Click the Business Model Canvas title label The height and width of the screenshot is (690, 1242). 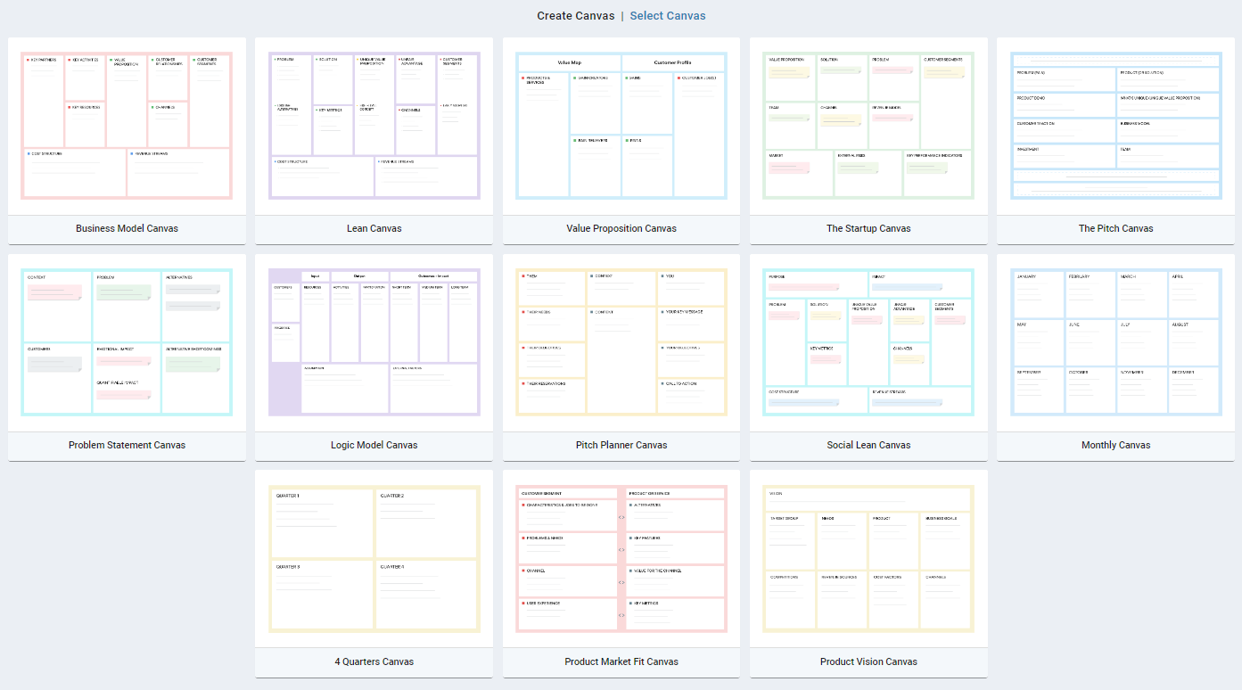point(126,228)
